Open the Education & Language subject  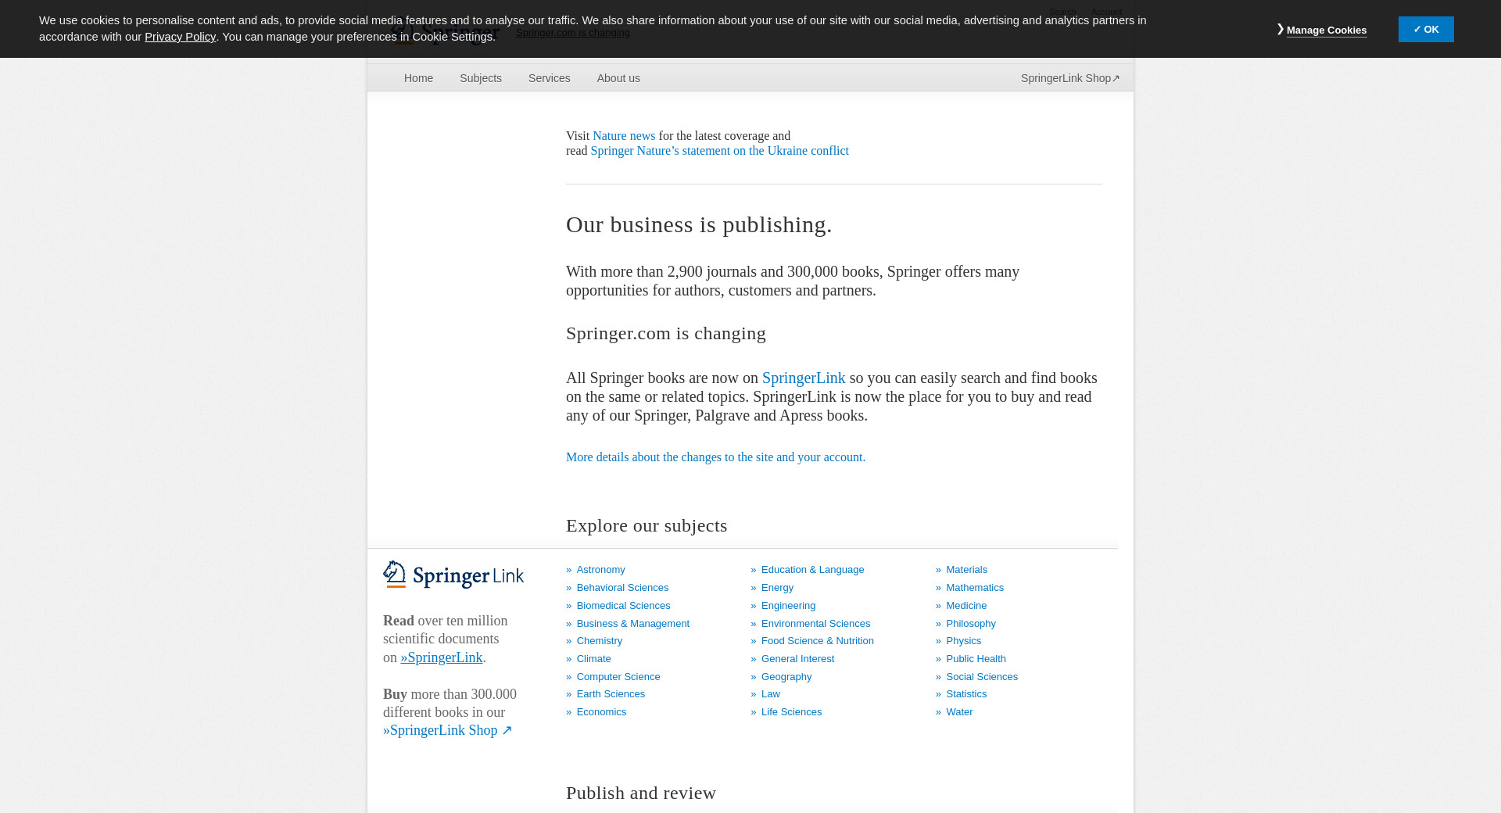812,570
